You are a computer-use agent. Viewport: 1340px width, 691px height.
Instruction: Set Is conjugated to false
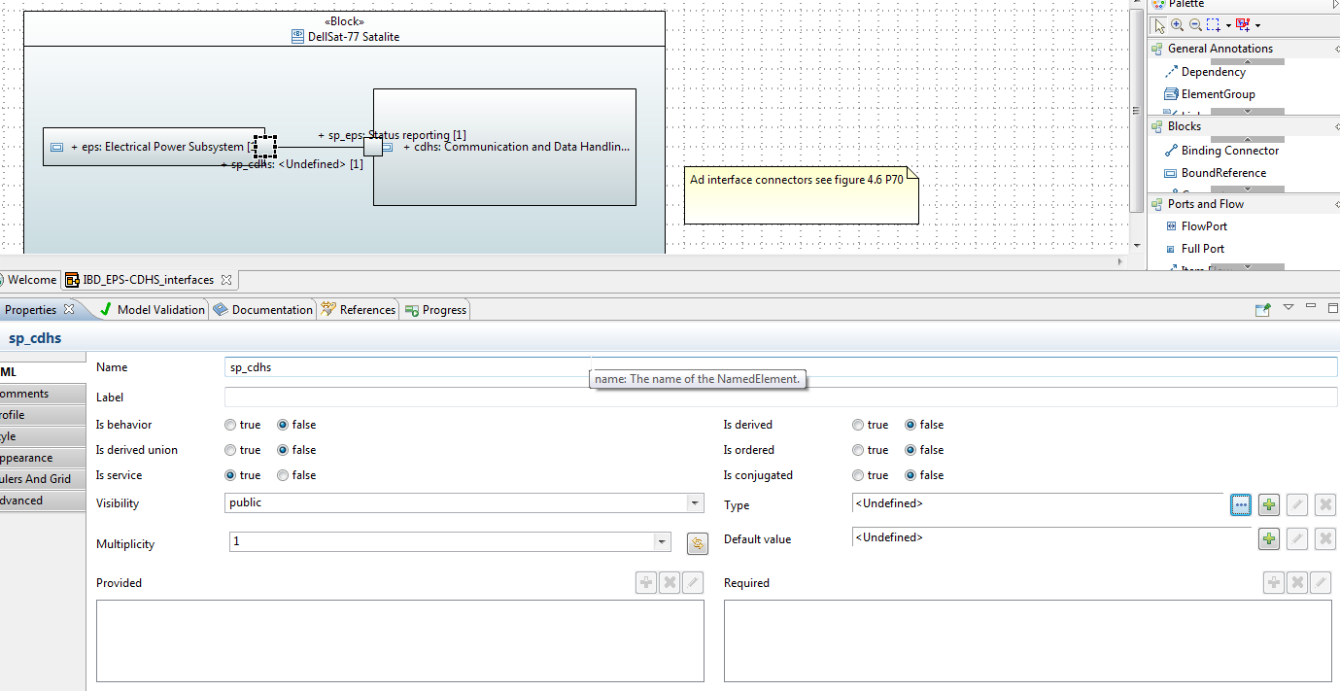pos(911,475)
